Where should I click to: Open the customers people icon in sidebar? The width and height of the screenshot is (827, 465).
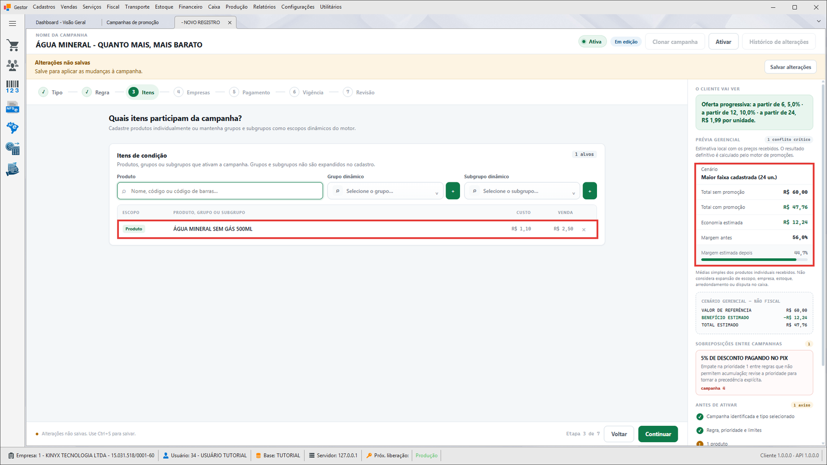pos(12,65)
